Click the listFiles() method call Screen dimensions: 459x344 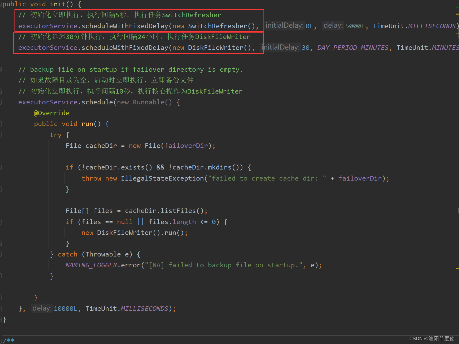point(182,211)
